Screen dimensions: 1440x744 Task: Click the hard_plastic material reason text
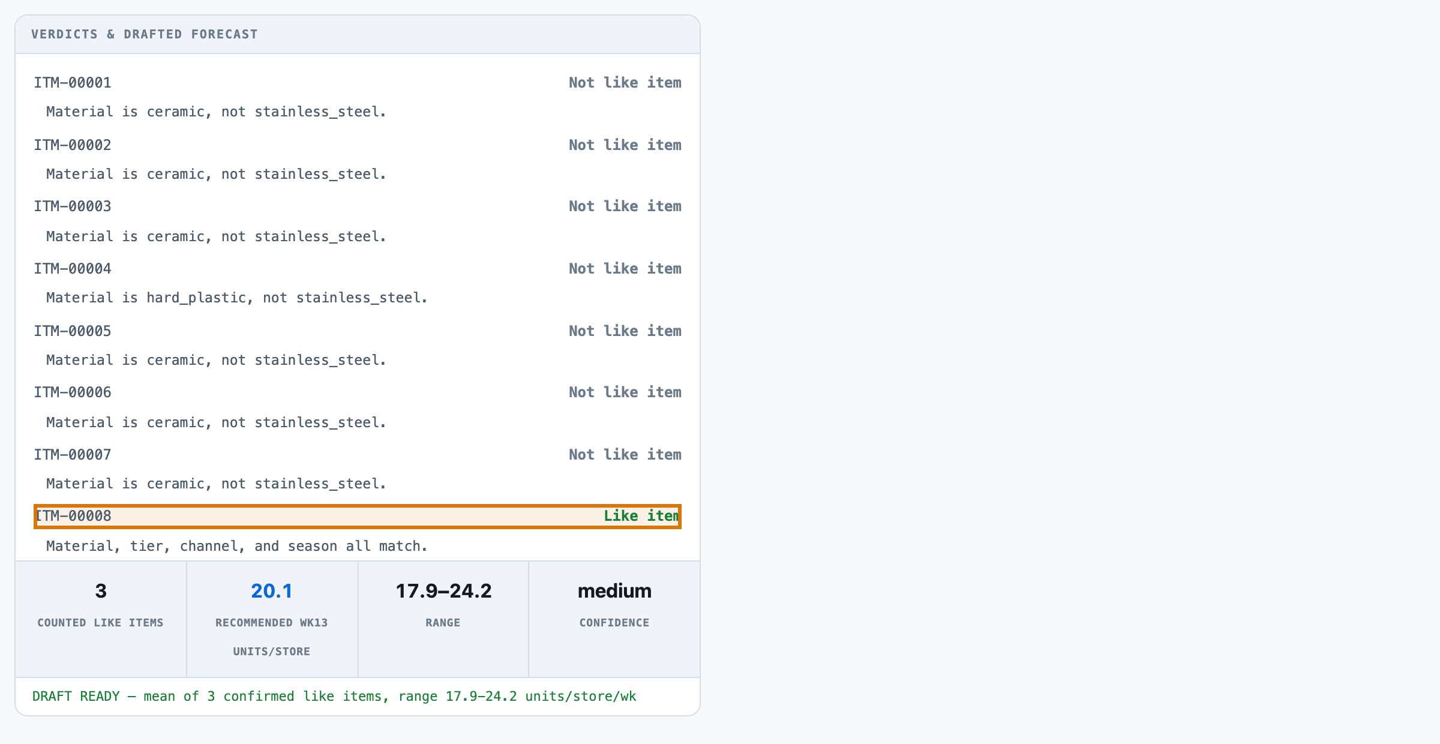click(237, 298)
